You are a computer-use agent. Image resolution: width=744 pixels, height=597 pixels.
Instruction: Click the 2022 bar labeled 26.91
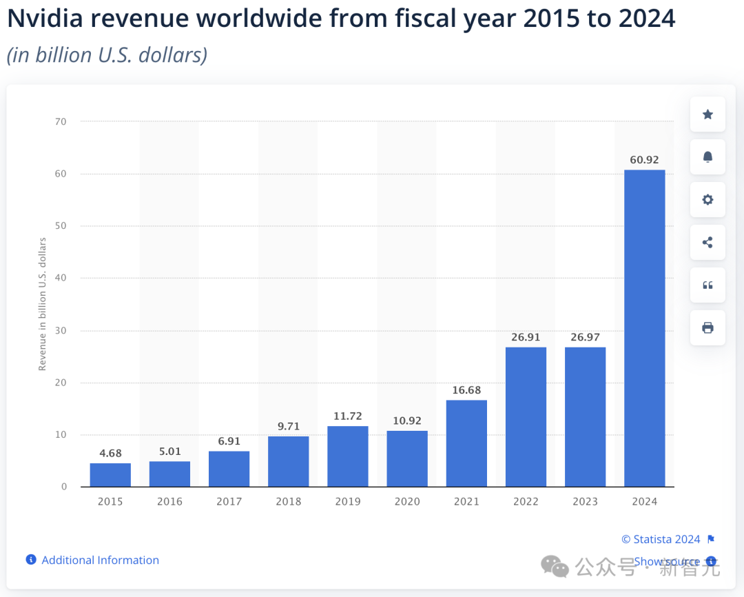526,417
